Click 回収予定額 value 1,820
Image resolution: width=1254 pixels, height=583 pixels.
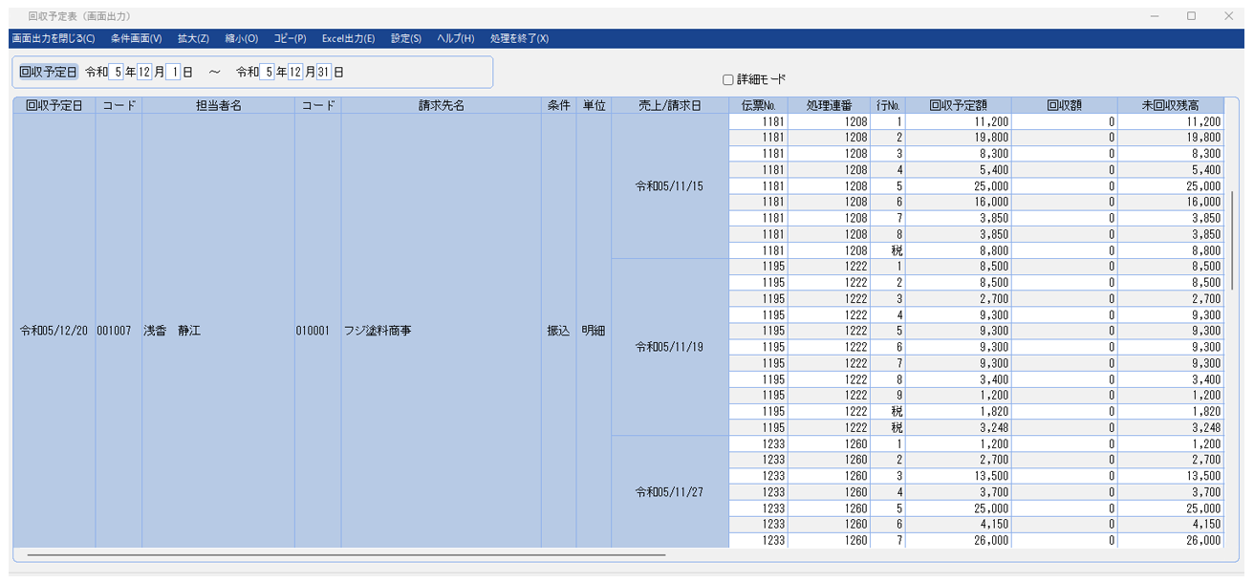tap(958, 412)
